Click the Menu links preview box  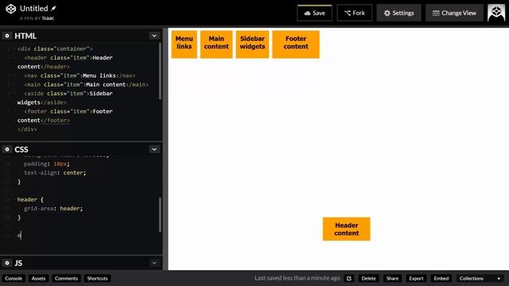[184, 44]
